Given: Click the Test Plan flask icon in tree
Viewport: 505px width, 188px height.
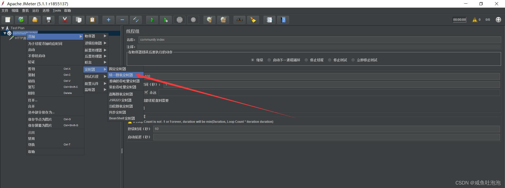Looking at the screenshot, I should click(x=7, y=28).
